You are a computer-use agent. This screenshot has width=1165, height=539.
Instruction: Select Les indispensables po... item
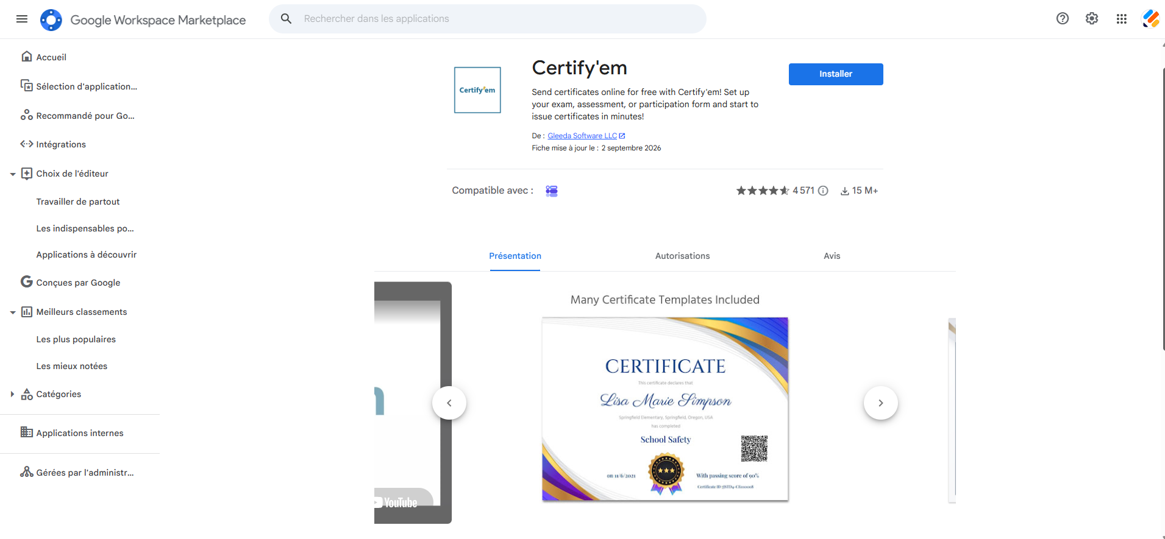pos(85,228)
